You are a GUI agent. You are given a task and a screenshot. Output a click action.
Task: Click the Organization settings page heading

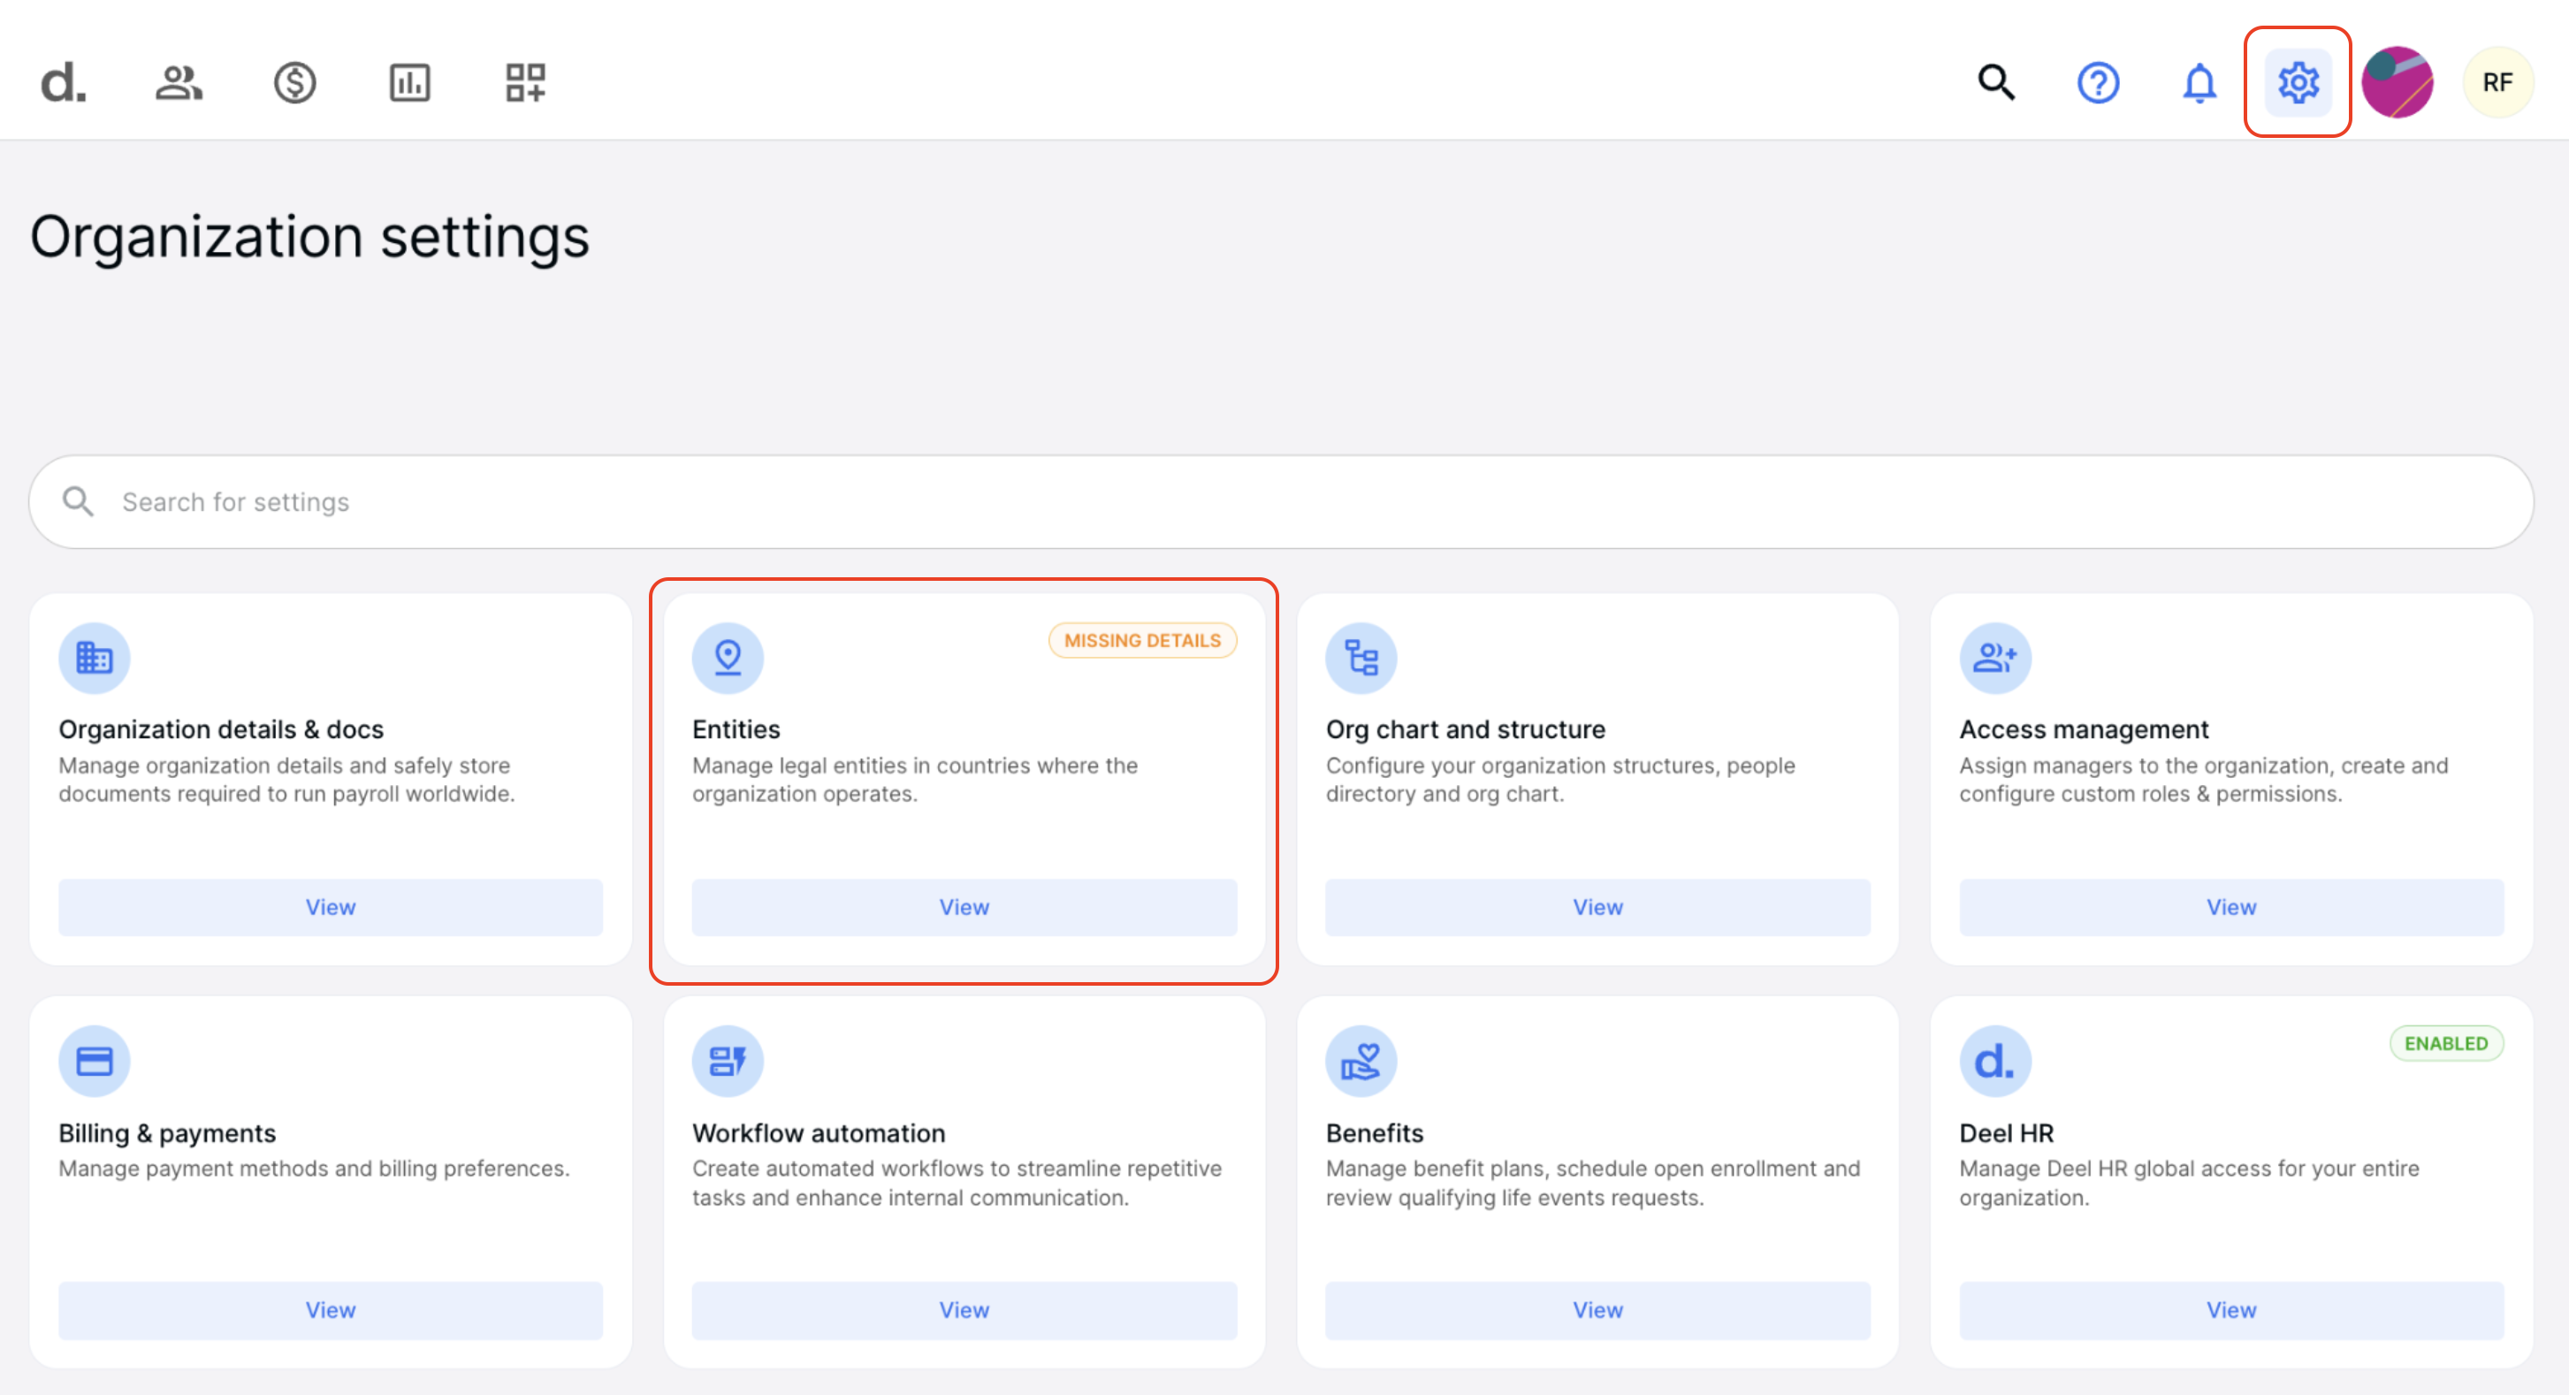(x=309, y=237)
